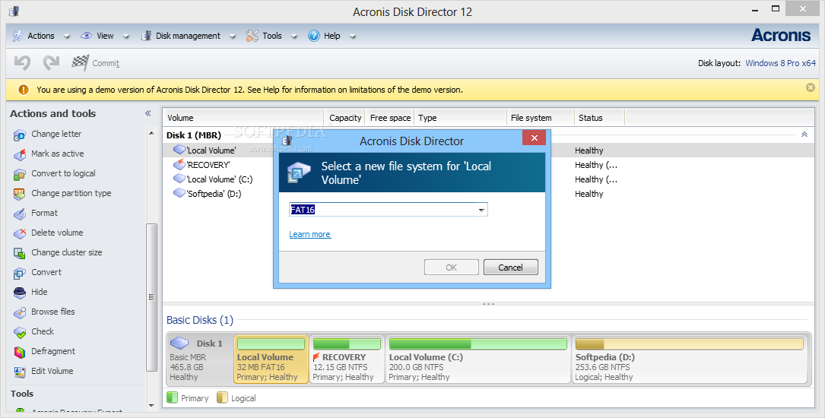The width and height of the screenshot is (825, 418).
Task: Open the Disk management menu
Action: coord(188,36)
